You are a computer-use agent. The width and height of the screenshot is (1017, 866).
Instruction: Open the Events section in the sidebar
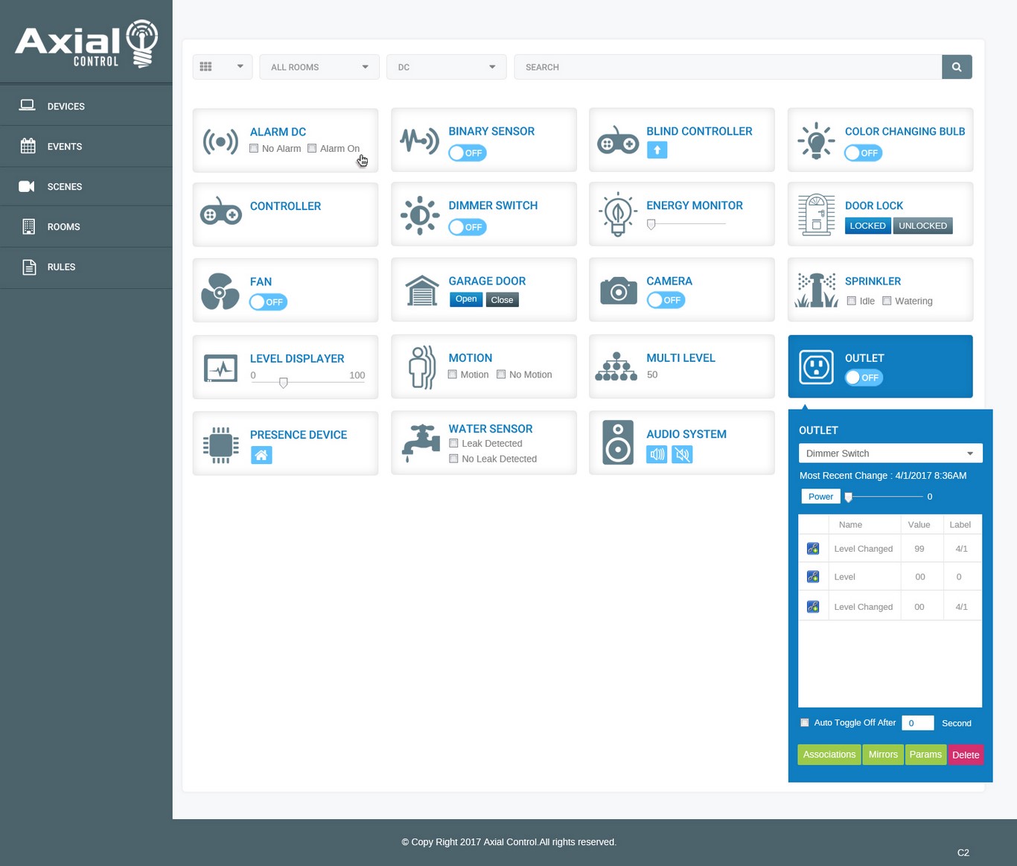tap(28, 146)
